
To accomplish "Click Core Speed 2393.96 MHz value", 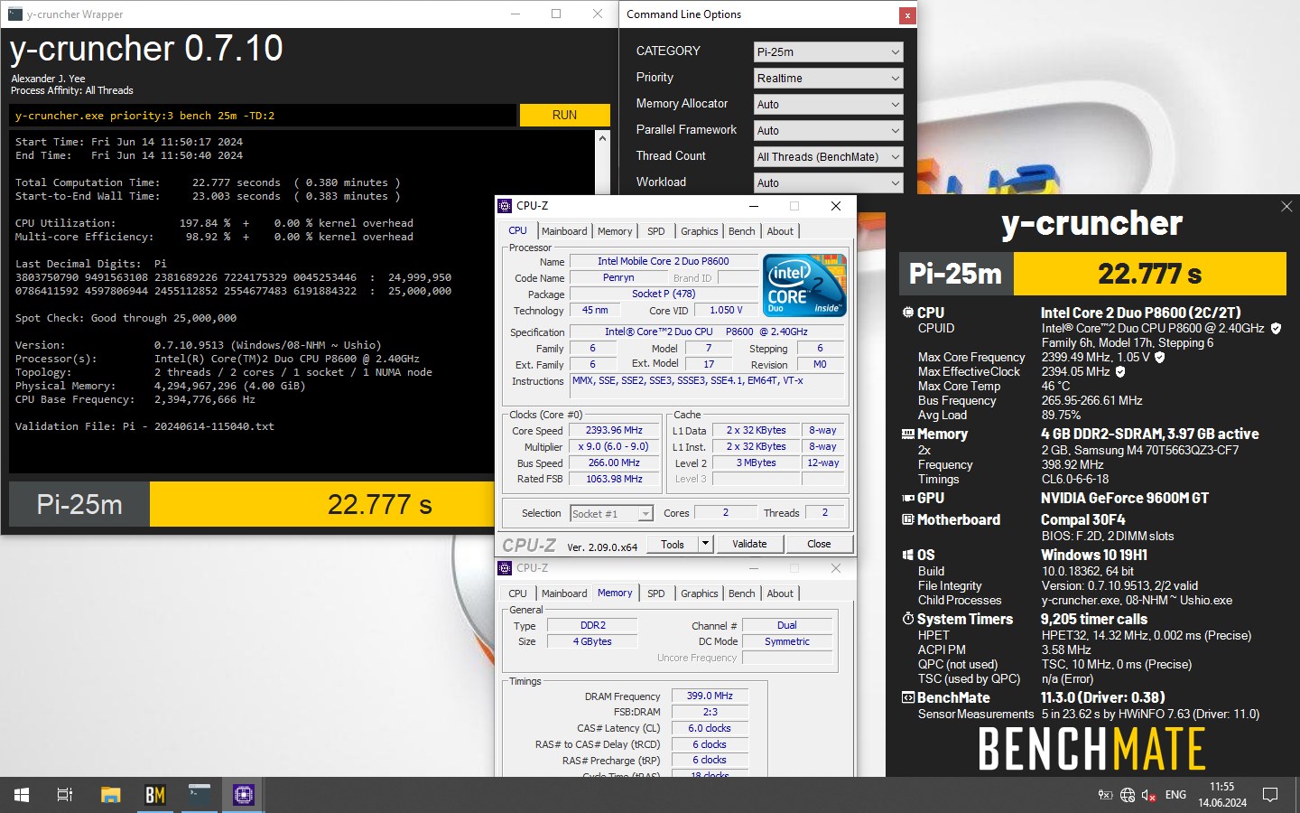I will (x=614, y=431).
